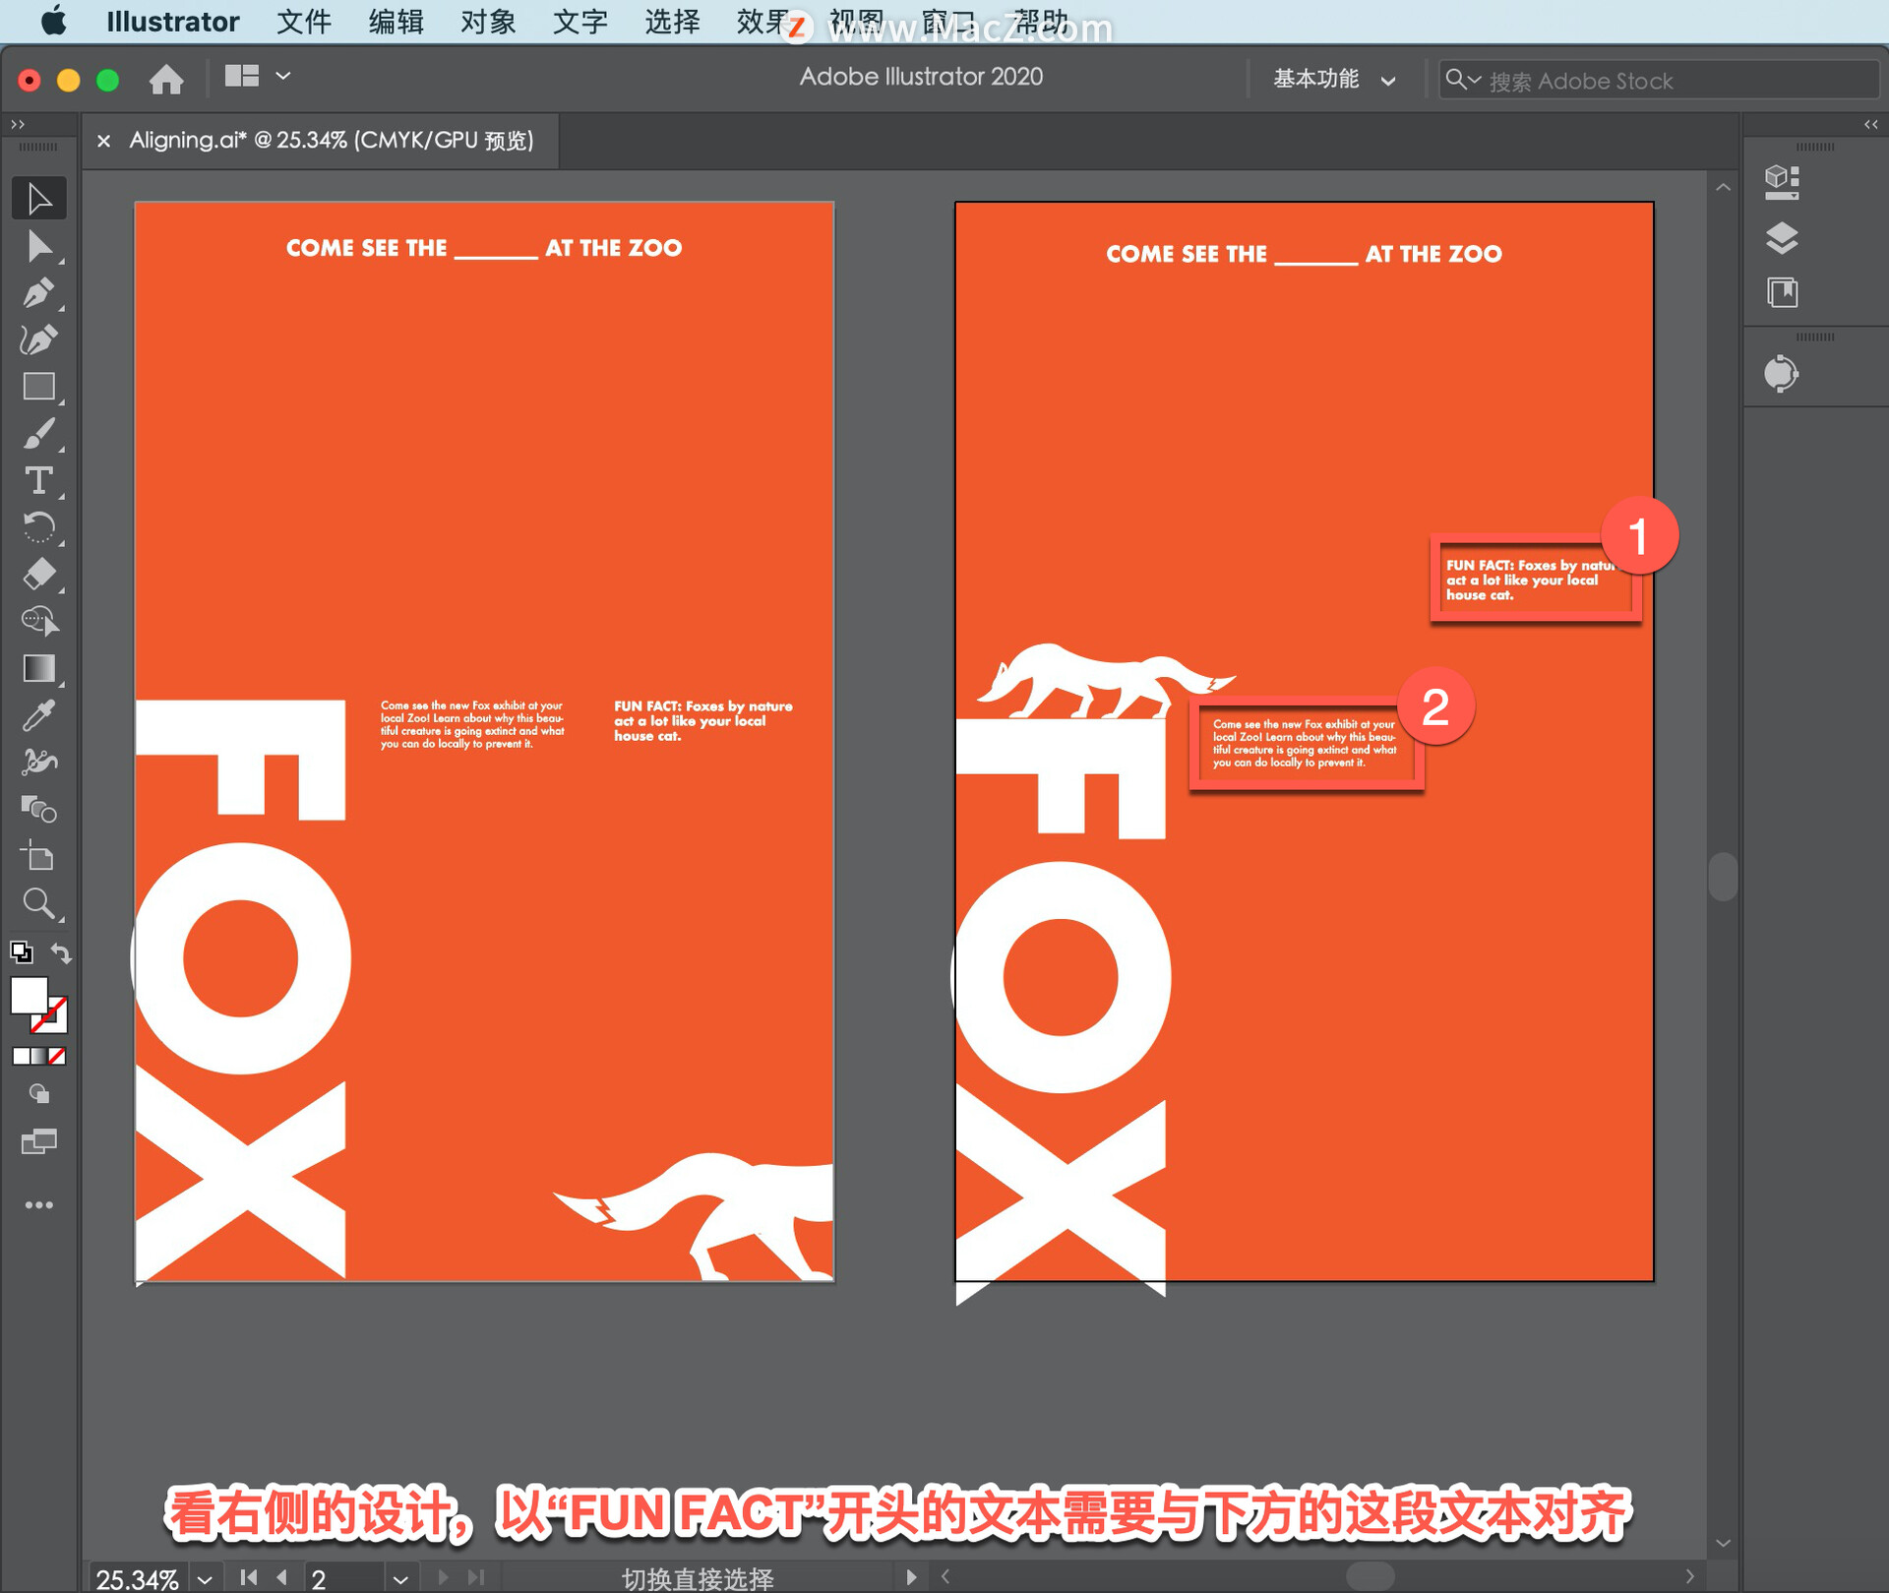Open the Libraries panel icon
The height and width of the screenshot is (1593, 1889).
tap(1782, 292)
